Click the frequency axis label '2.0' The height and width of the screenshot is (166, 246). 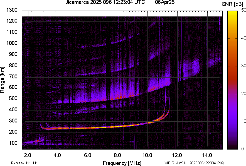[28, 155]
